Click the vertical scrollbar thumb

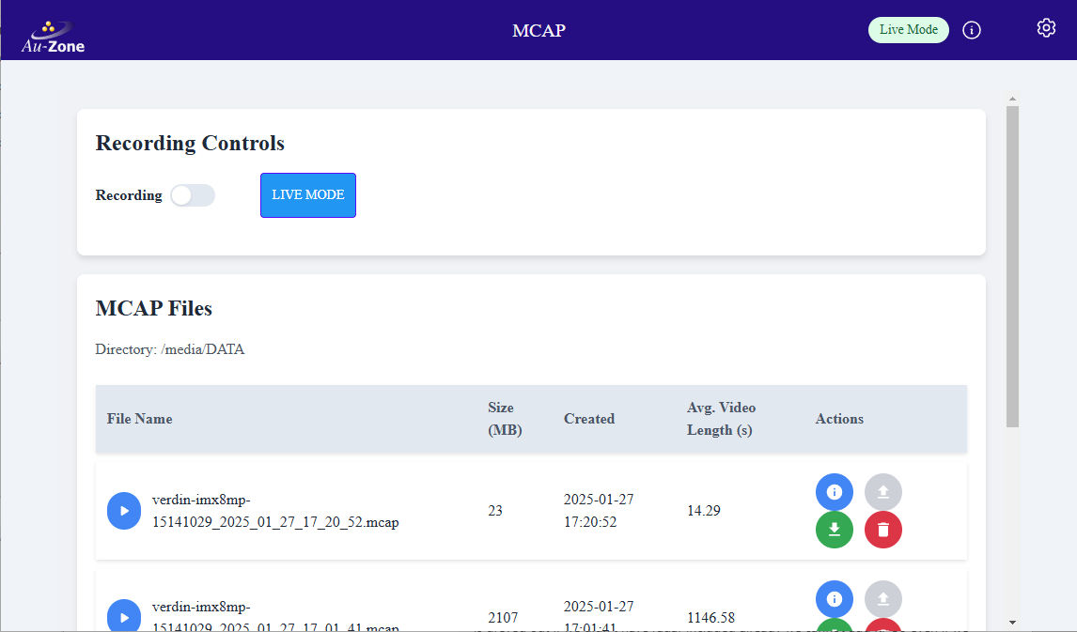point(1012,267)
